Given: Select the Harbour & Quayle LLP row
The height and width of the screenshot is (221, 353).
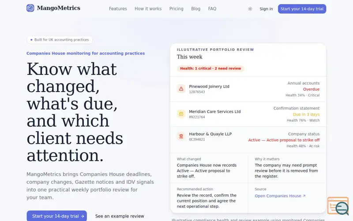Looking at the screenshot, I should point(248,140).
